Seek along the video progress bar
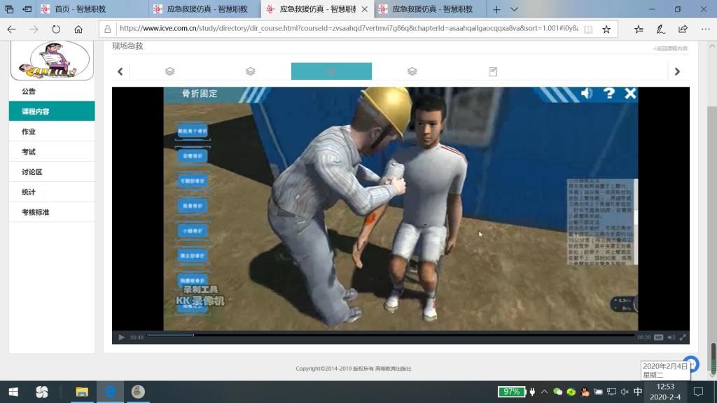717x403 pixels. [x=391, y=335]
